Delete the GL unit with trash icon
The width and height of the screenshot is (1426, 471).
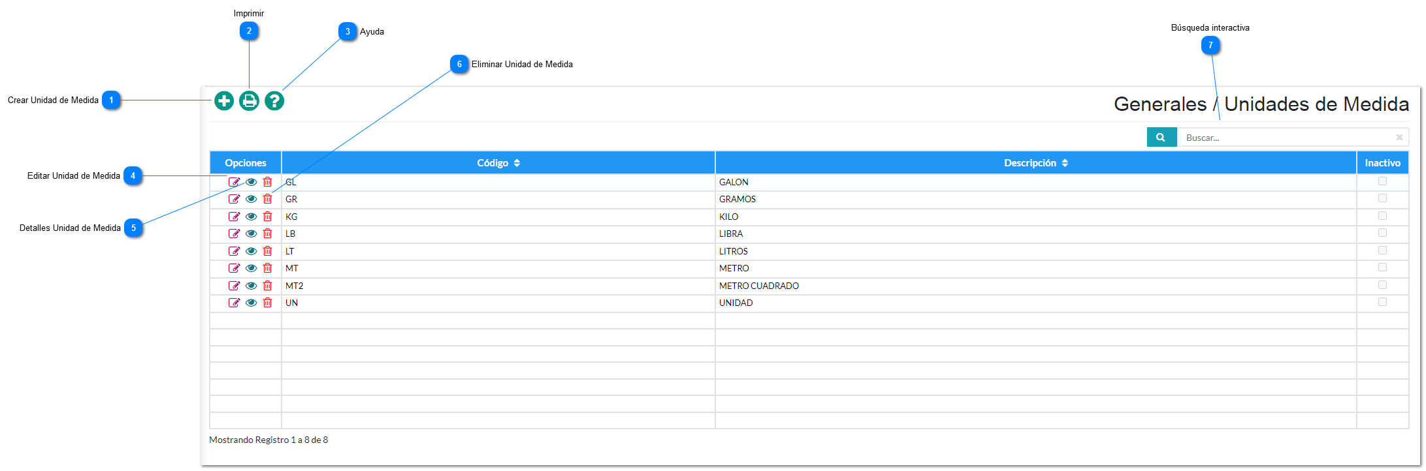pos(268,182)
